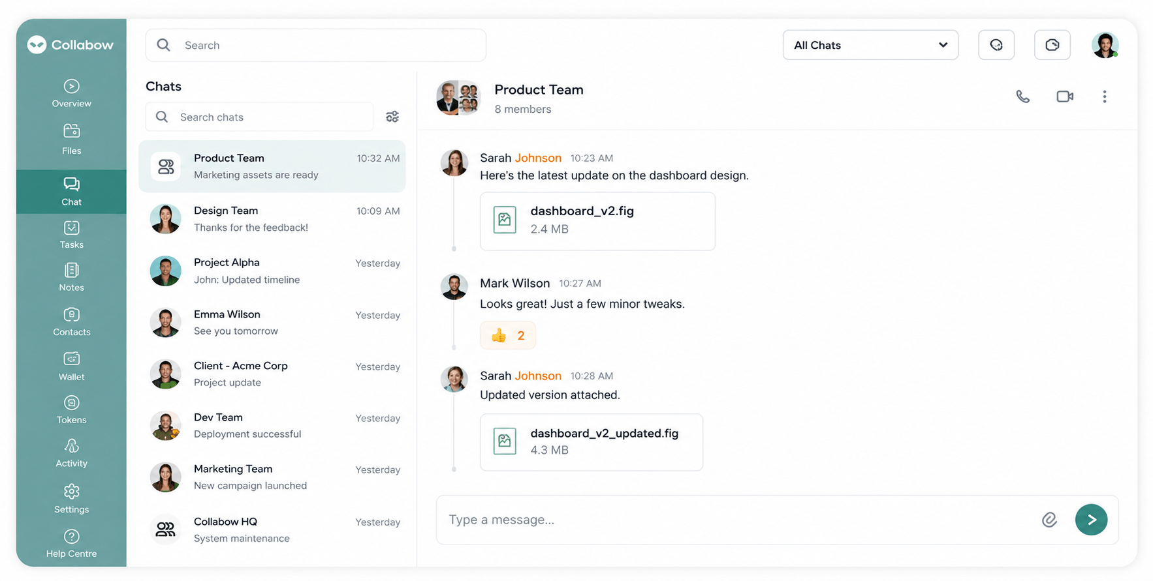Click the 'Marketing assets are ready' preview text
The width and height of the screenshot is (1153, 581).
click(x=256, y=175)
